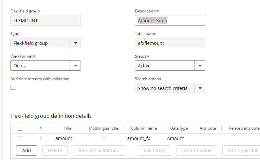Click the Table name field afxflemount
This screenshot has height=160, width=260.
tap(170, 43)
